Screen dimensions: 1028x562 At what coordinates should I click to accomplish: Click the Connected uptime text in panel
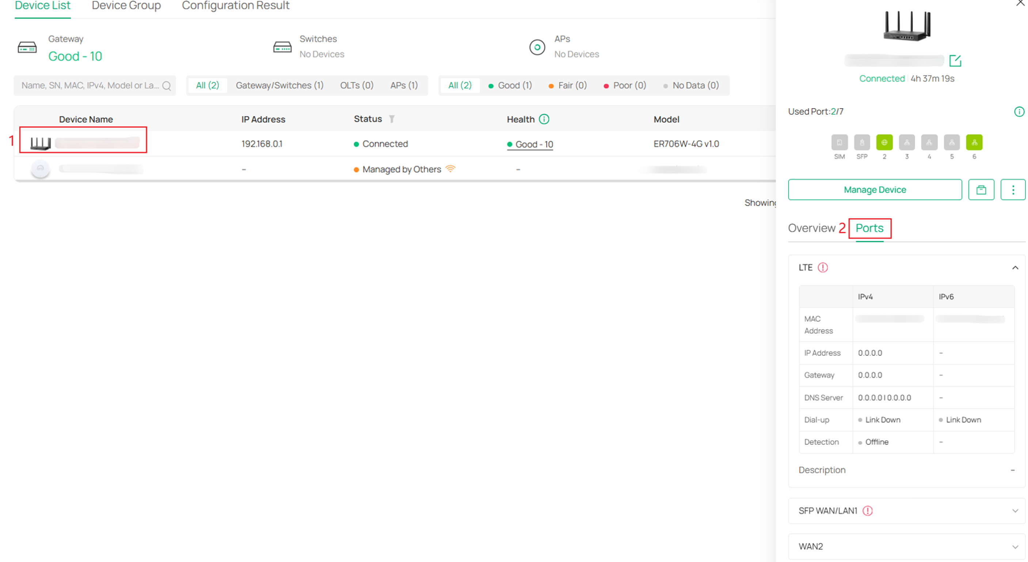coord(907,78)
